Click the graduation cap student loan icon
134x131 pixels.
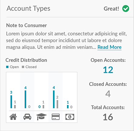coord(41,117)
